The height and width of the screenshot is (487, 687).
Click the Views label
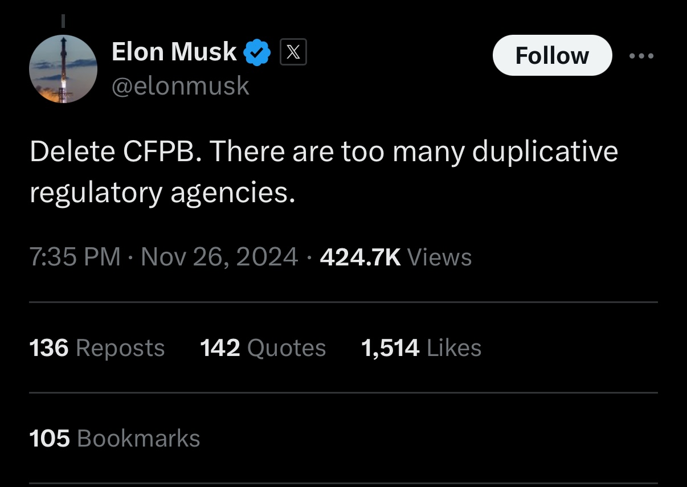tap(440, 257)
